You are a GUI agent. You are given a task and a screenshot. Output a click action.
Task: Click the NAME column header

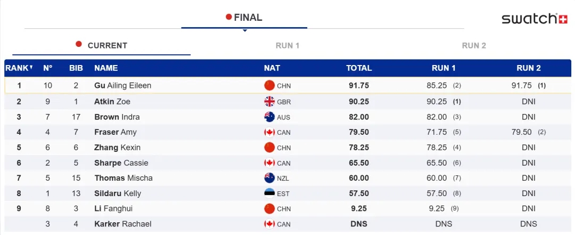106,68
